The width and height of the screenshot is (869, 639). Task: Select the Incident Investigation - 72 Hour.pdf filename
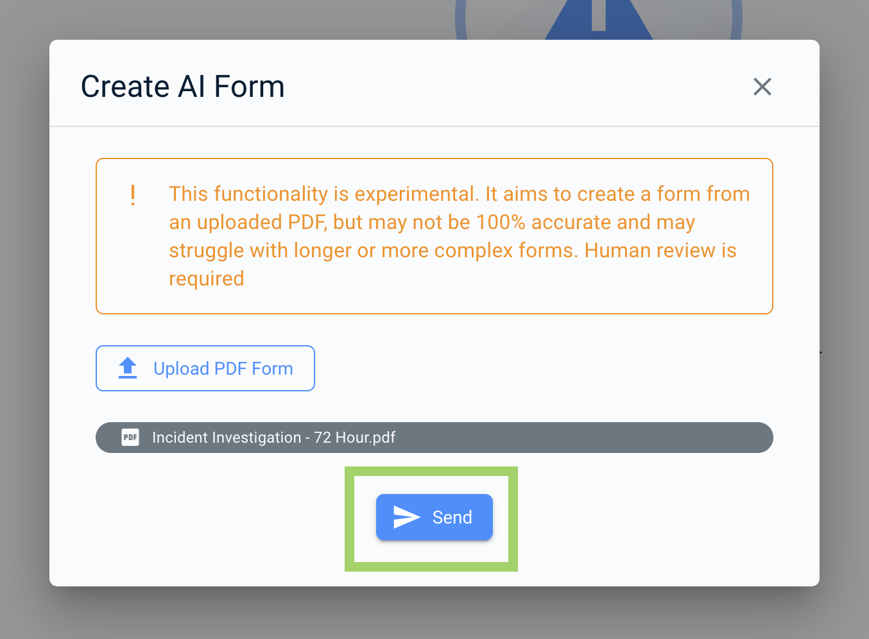[x=273, y=438]
